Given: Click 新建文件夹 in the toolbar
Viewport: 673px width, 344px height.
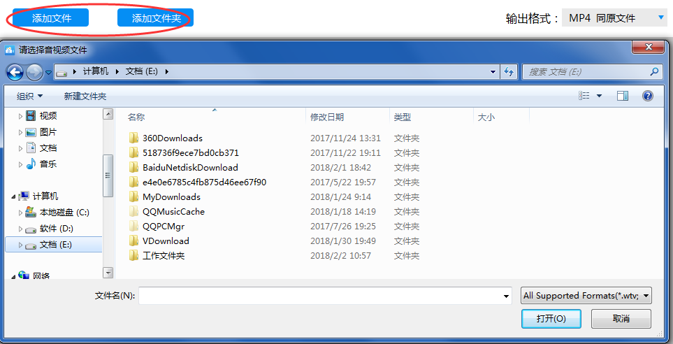Looking at the screenshot, I should pyautogui.click(x=85, y=96).
